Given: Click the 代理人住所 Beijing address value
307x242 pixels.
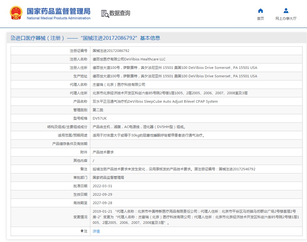Looking at the screenshot, I should [x=170, y=93].
